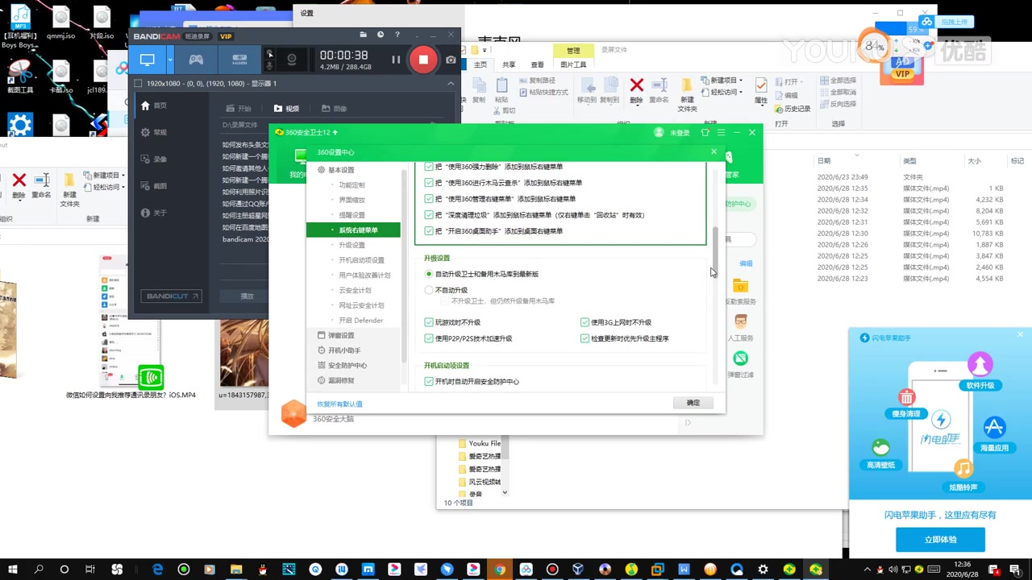Toggle Bandicam webcam overlay icon
The height and width of the screenshot is (580, 1032).
[x=292, y=60]
